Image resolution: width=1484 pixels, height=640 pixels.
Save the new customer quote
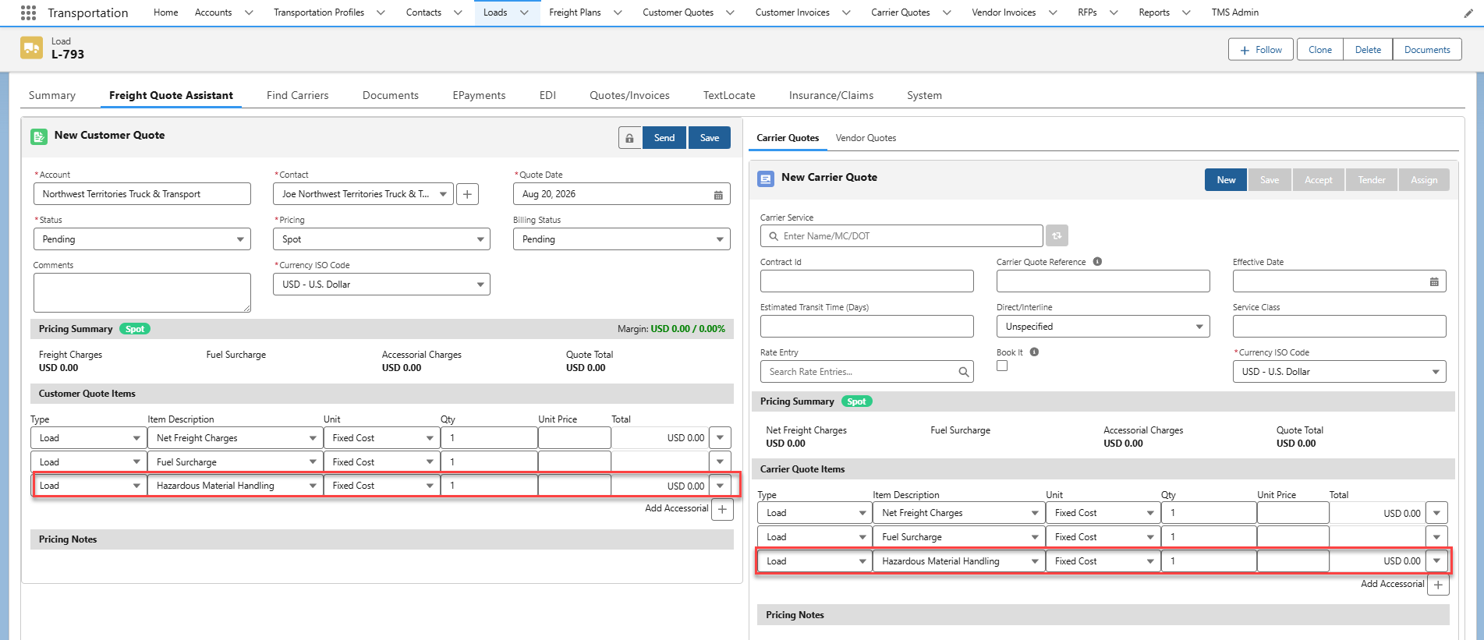(710, 138)
